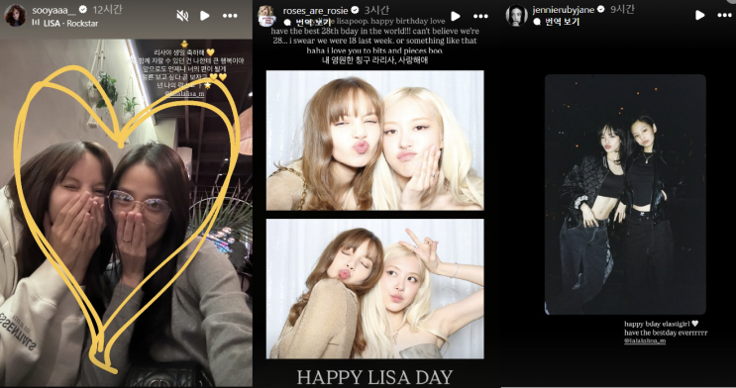The width and height of the screenshot is (736, 388).
Task: Click the top photo booth picture
Action: pyautogui.click(x=374, y=141)
